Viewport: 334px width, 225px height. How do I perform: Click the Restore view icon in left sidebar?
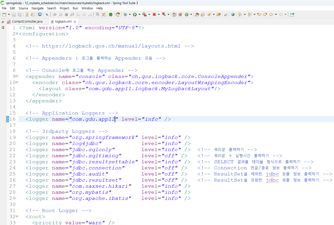[x=3, y=22]
